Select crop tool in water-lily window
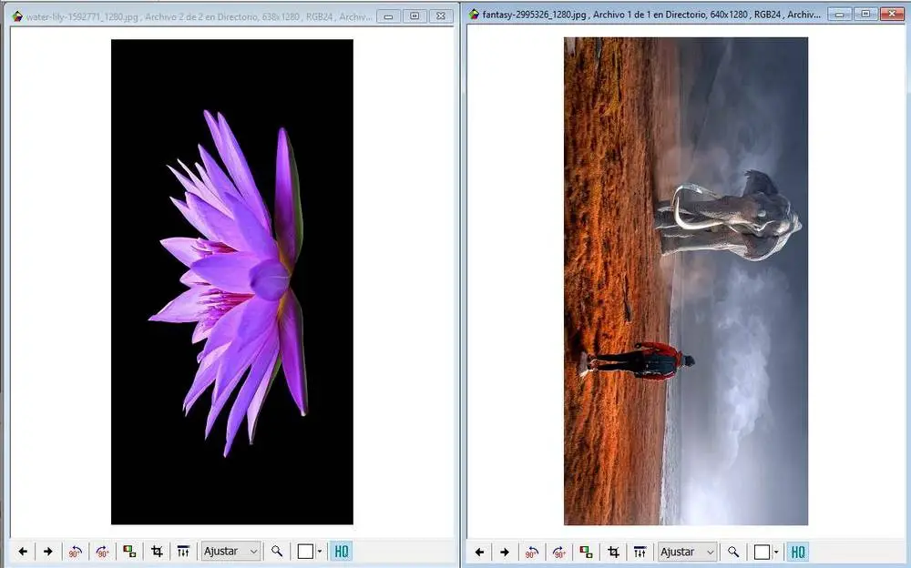911x568 pixels. [x=157, y=551]
